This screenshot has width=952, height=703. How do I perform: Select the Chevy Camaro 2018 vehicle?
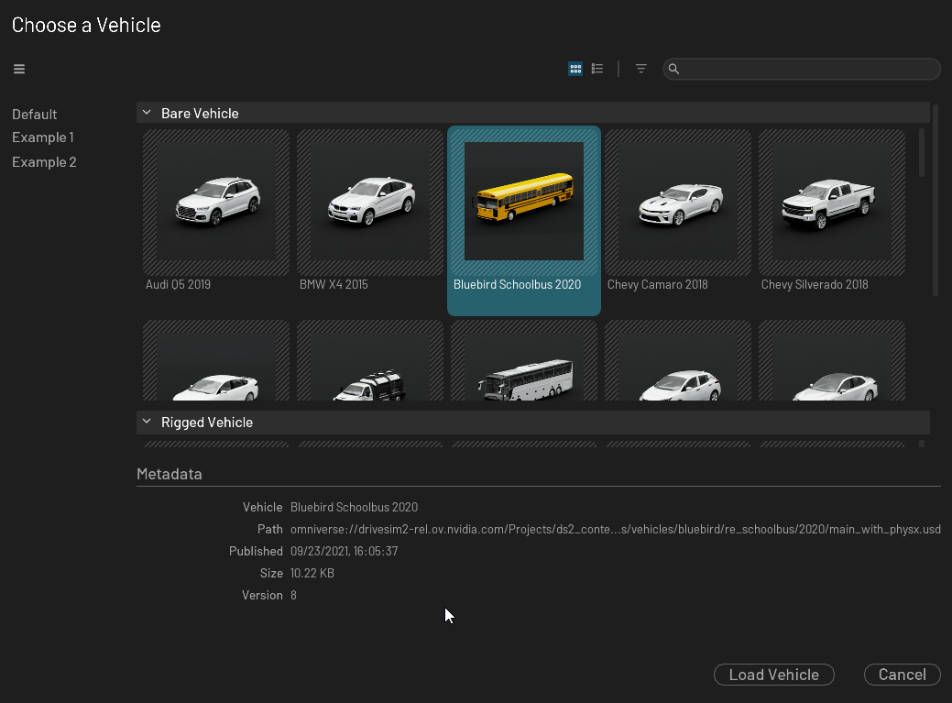[x=677, y=202]
